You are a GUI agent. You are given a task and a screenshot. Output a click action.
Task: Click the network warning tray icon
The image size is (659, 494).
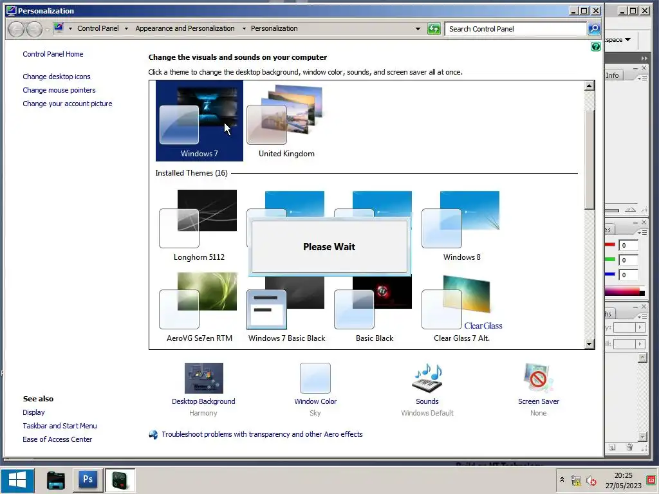575,480
